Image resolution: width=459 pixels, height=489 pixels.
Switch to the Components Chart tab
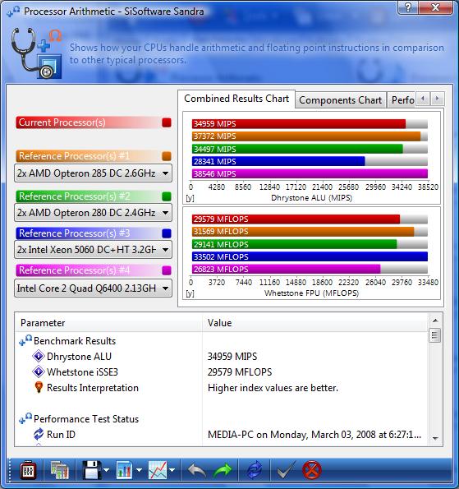(x=341, y=100)
